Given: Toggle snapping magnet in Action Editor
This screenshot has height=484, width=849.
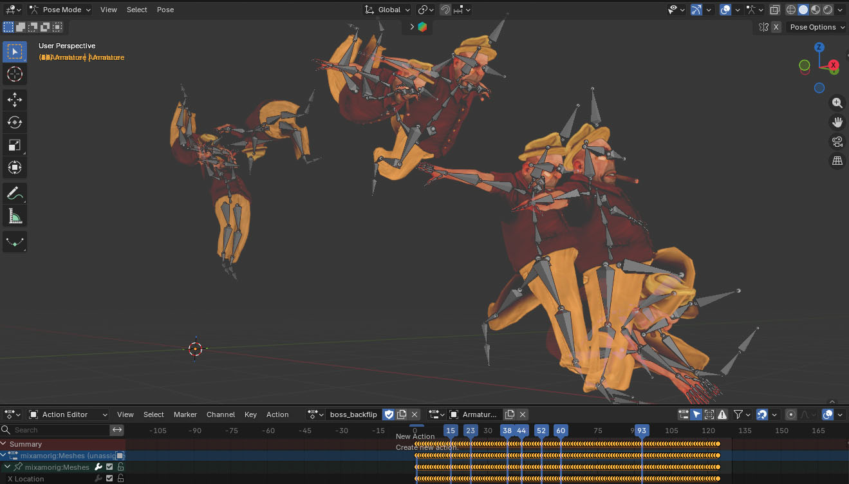Looking at the screenshot, I should click(x=762, y=414).
